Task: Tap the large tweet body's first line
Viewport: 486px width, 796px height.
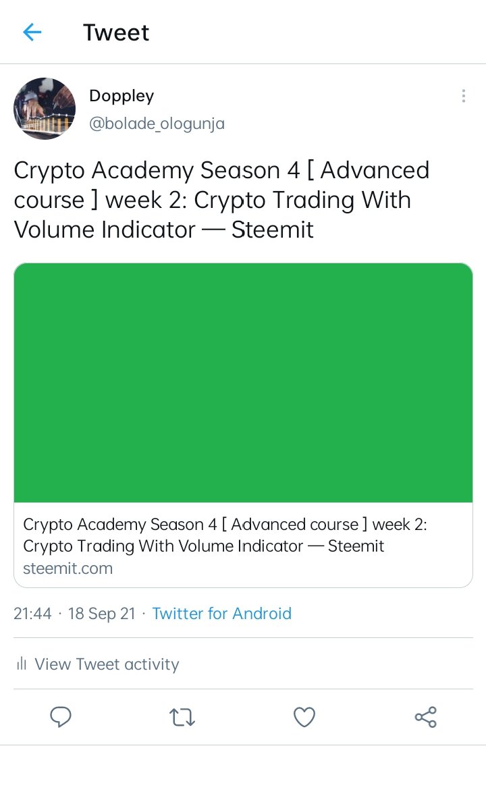Action: pos(221,170)
